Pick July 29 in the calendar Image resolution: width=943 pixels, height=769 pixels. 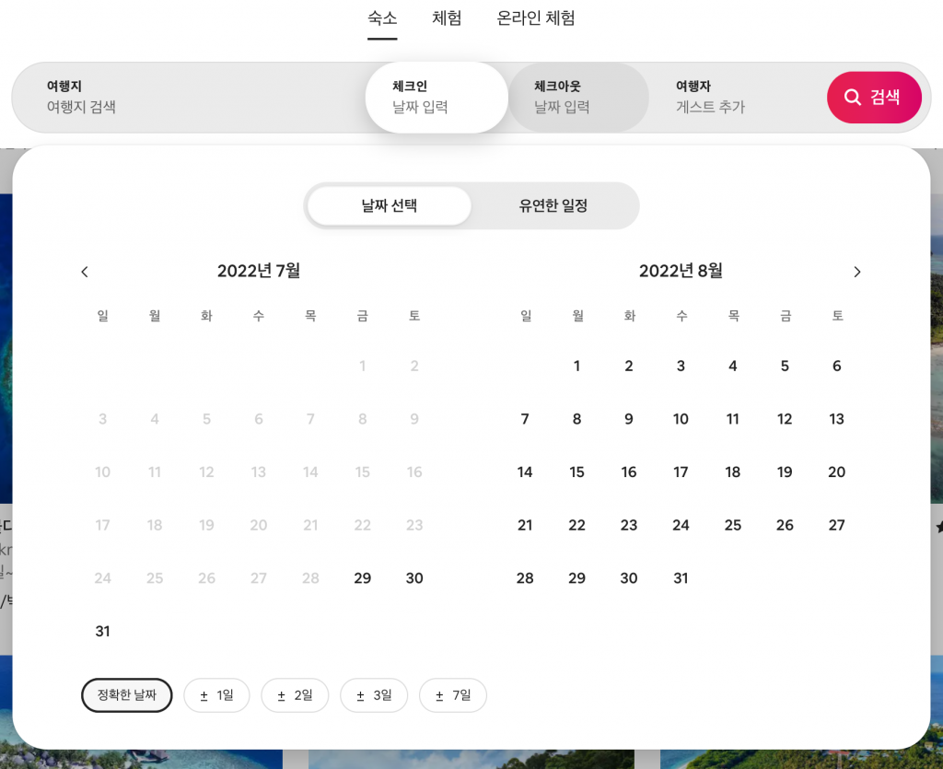[363, 578]
